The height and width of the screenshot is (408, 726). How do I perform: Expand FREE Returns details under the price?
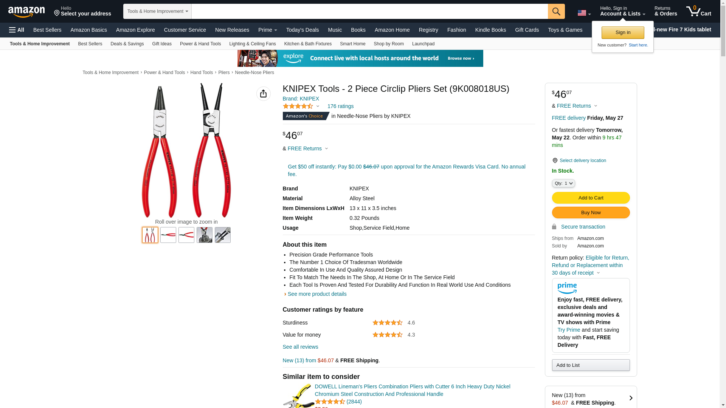tap(308, 148)
